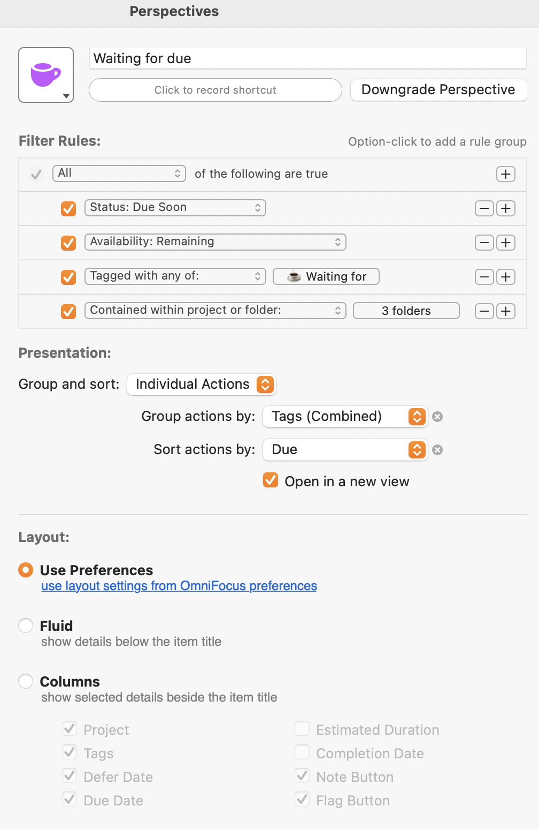Click the perspective name text field

coord(307,58)
